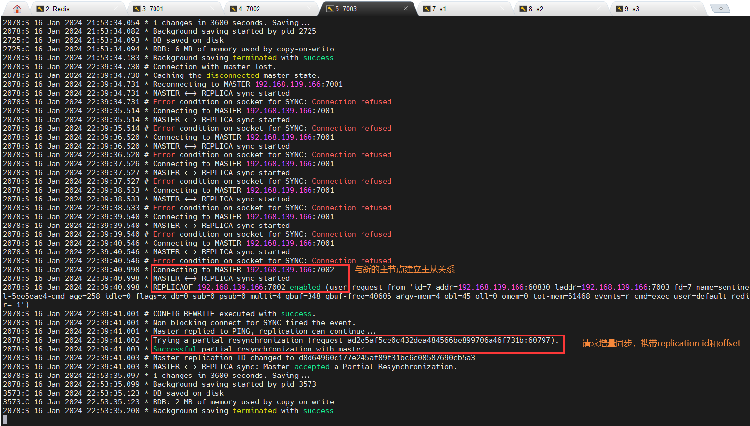Switch to the 7. s1 tab

[x=464, y=9]
